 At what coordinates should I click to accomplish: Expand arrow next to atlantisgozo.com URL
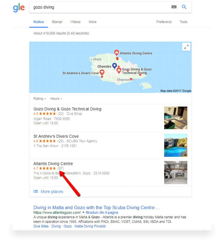pyautogui.click(x=83, y=212)
